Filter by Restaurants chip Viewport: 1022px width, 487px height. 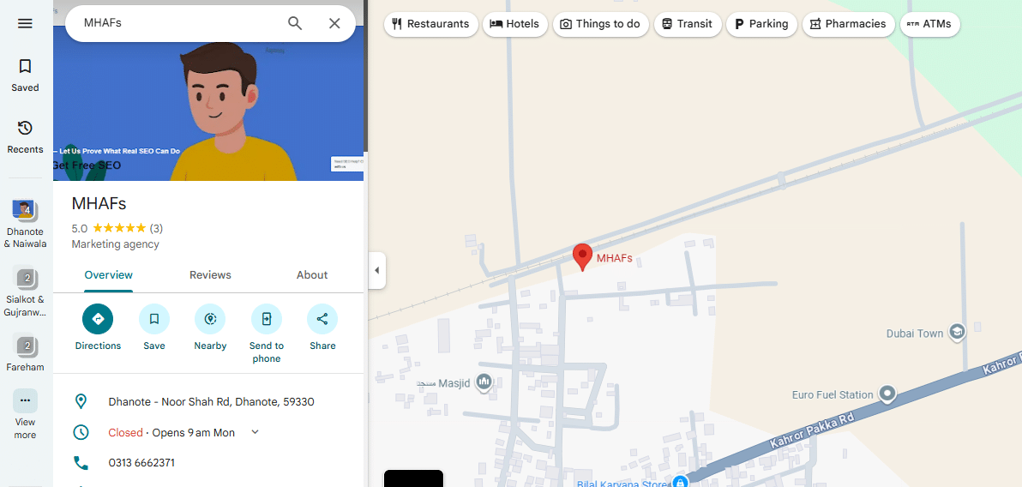430,24
